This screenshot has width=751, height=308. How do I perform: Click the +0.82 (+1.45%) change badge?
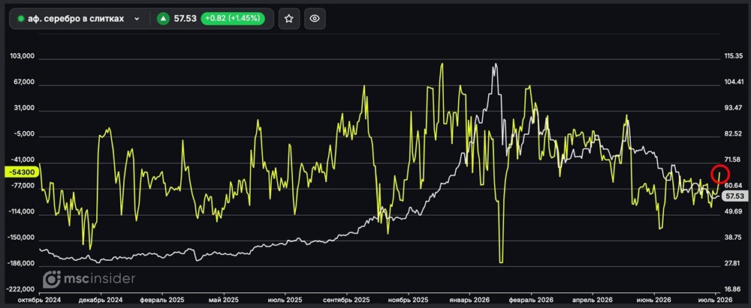point(233,19)
